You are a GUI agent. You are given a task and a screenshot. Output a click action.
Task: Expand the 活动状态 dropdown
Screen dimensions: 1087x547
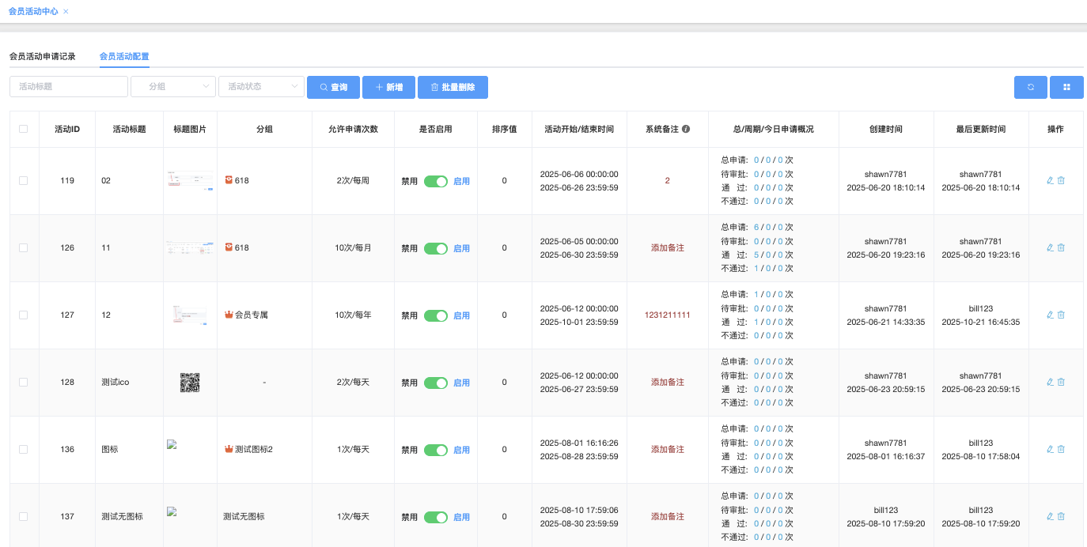261,87
